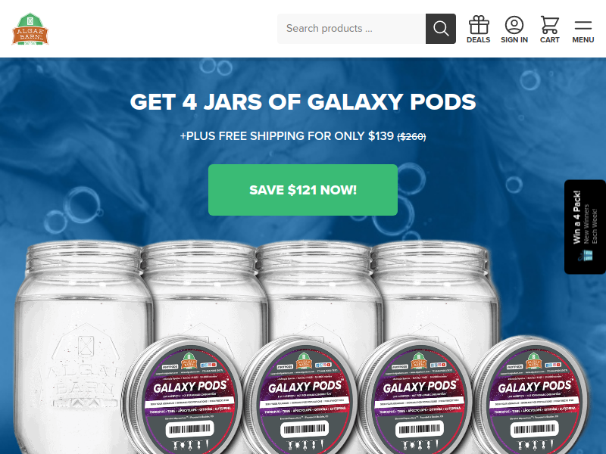The height and width of the screenshot is (454, 606).
Task: Click the Save $121 Now button
Action: click(302, 190)
